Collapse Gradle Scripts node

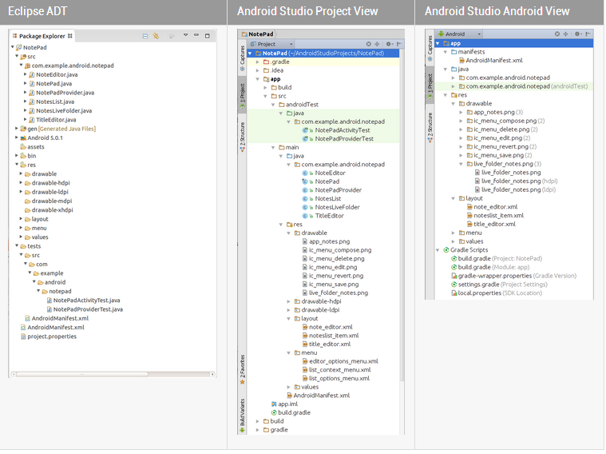(438, 250)
